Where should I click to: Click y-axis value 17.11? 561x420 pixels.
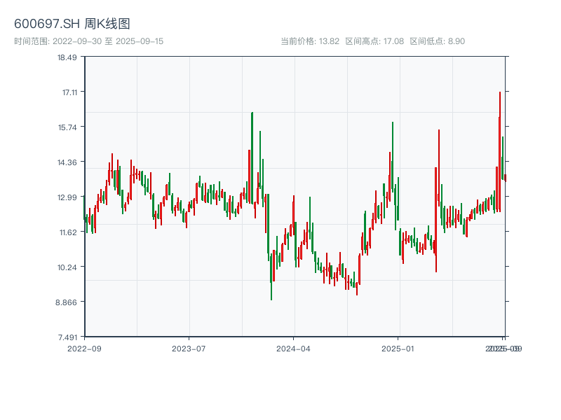click(x=69, y=92)
